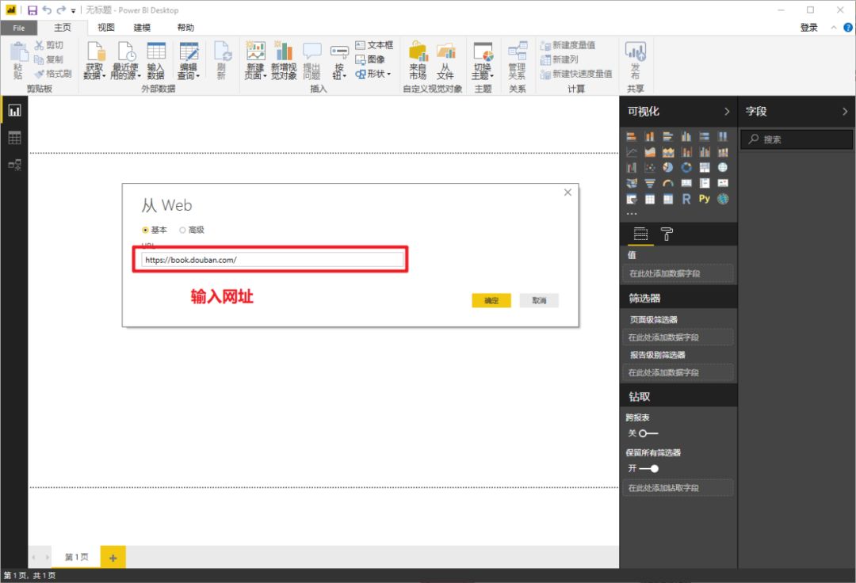This screenshot has width=856, height=583.
Task: Switch to the 视图 ribbon tab
Action: pyautogui.click(x=106, y=27)
